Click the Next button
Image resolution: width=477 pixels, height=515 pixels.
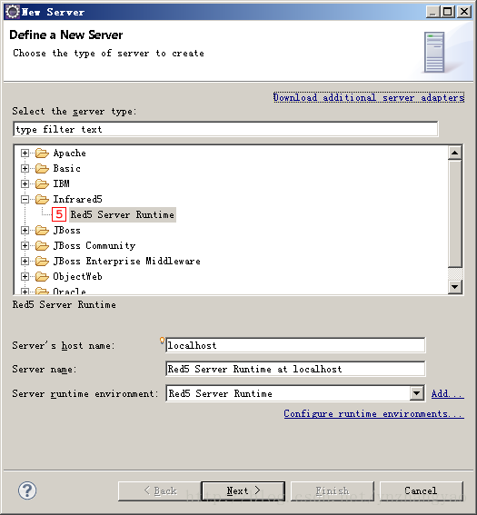(243, 491)
